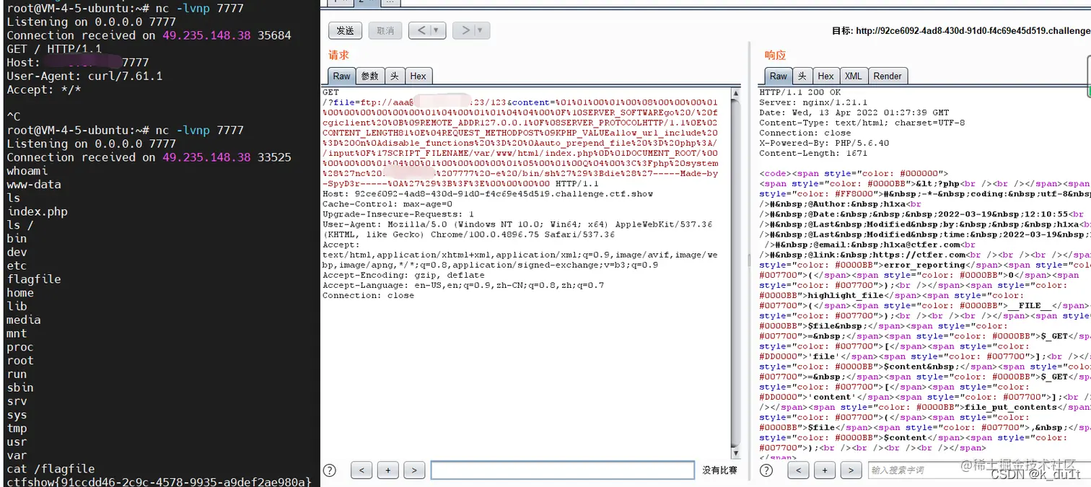Click 'Cache-Control: max-age=0' request header
Screen dimensions: 1091x487
point(387,204)
